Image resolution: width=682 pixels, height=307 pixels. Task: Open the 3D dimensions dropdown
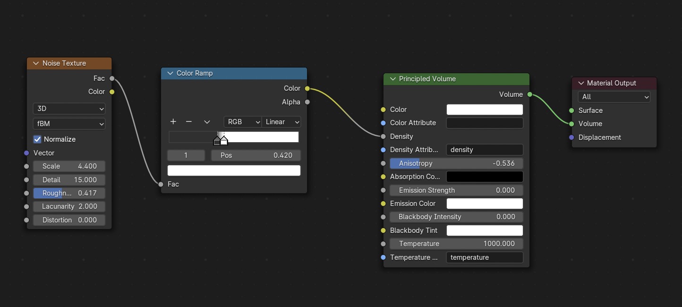69,109
